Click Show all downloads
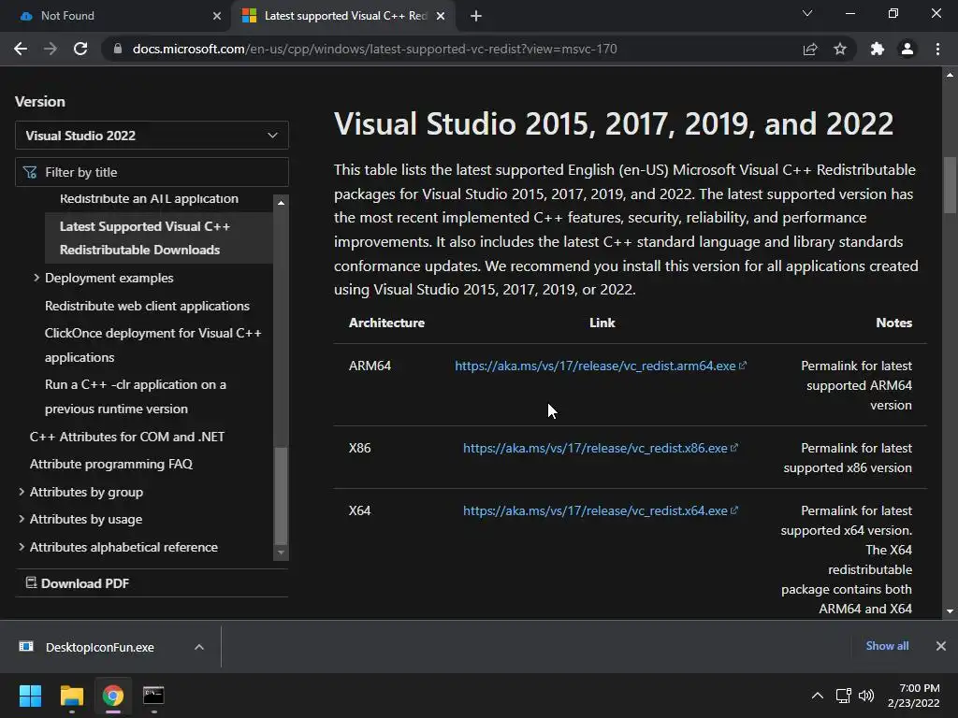Screen dimensions: 958x718 887,646
